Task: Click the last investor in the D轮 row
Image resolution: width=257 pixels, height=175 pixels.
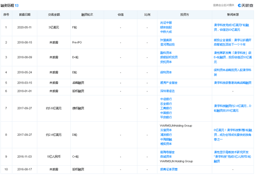Action: point(166,144)
